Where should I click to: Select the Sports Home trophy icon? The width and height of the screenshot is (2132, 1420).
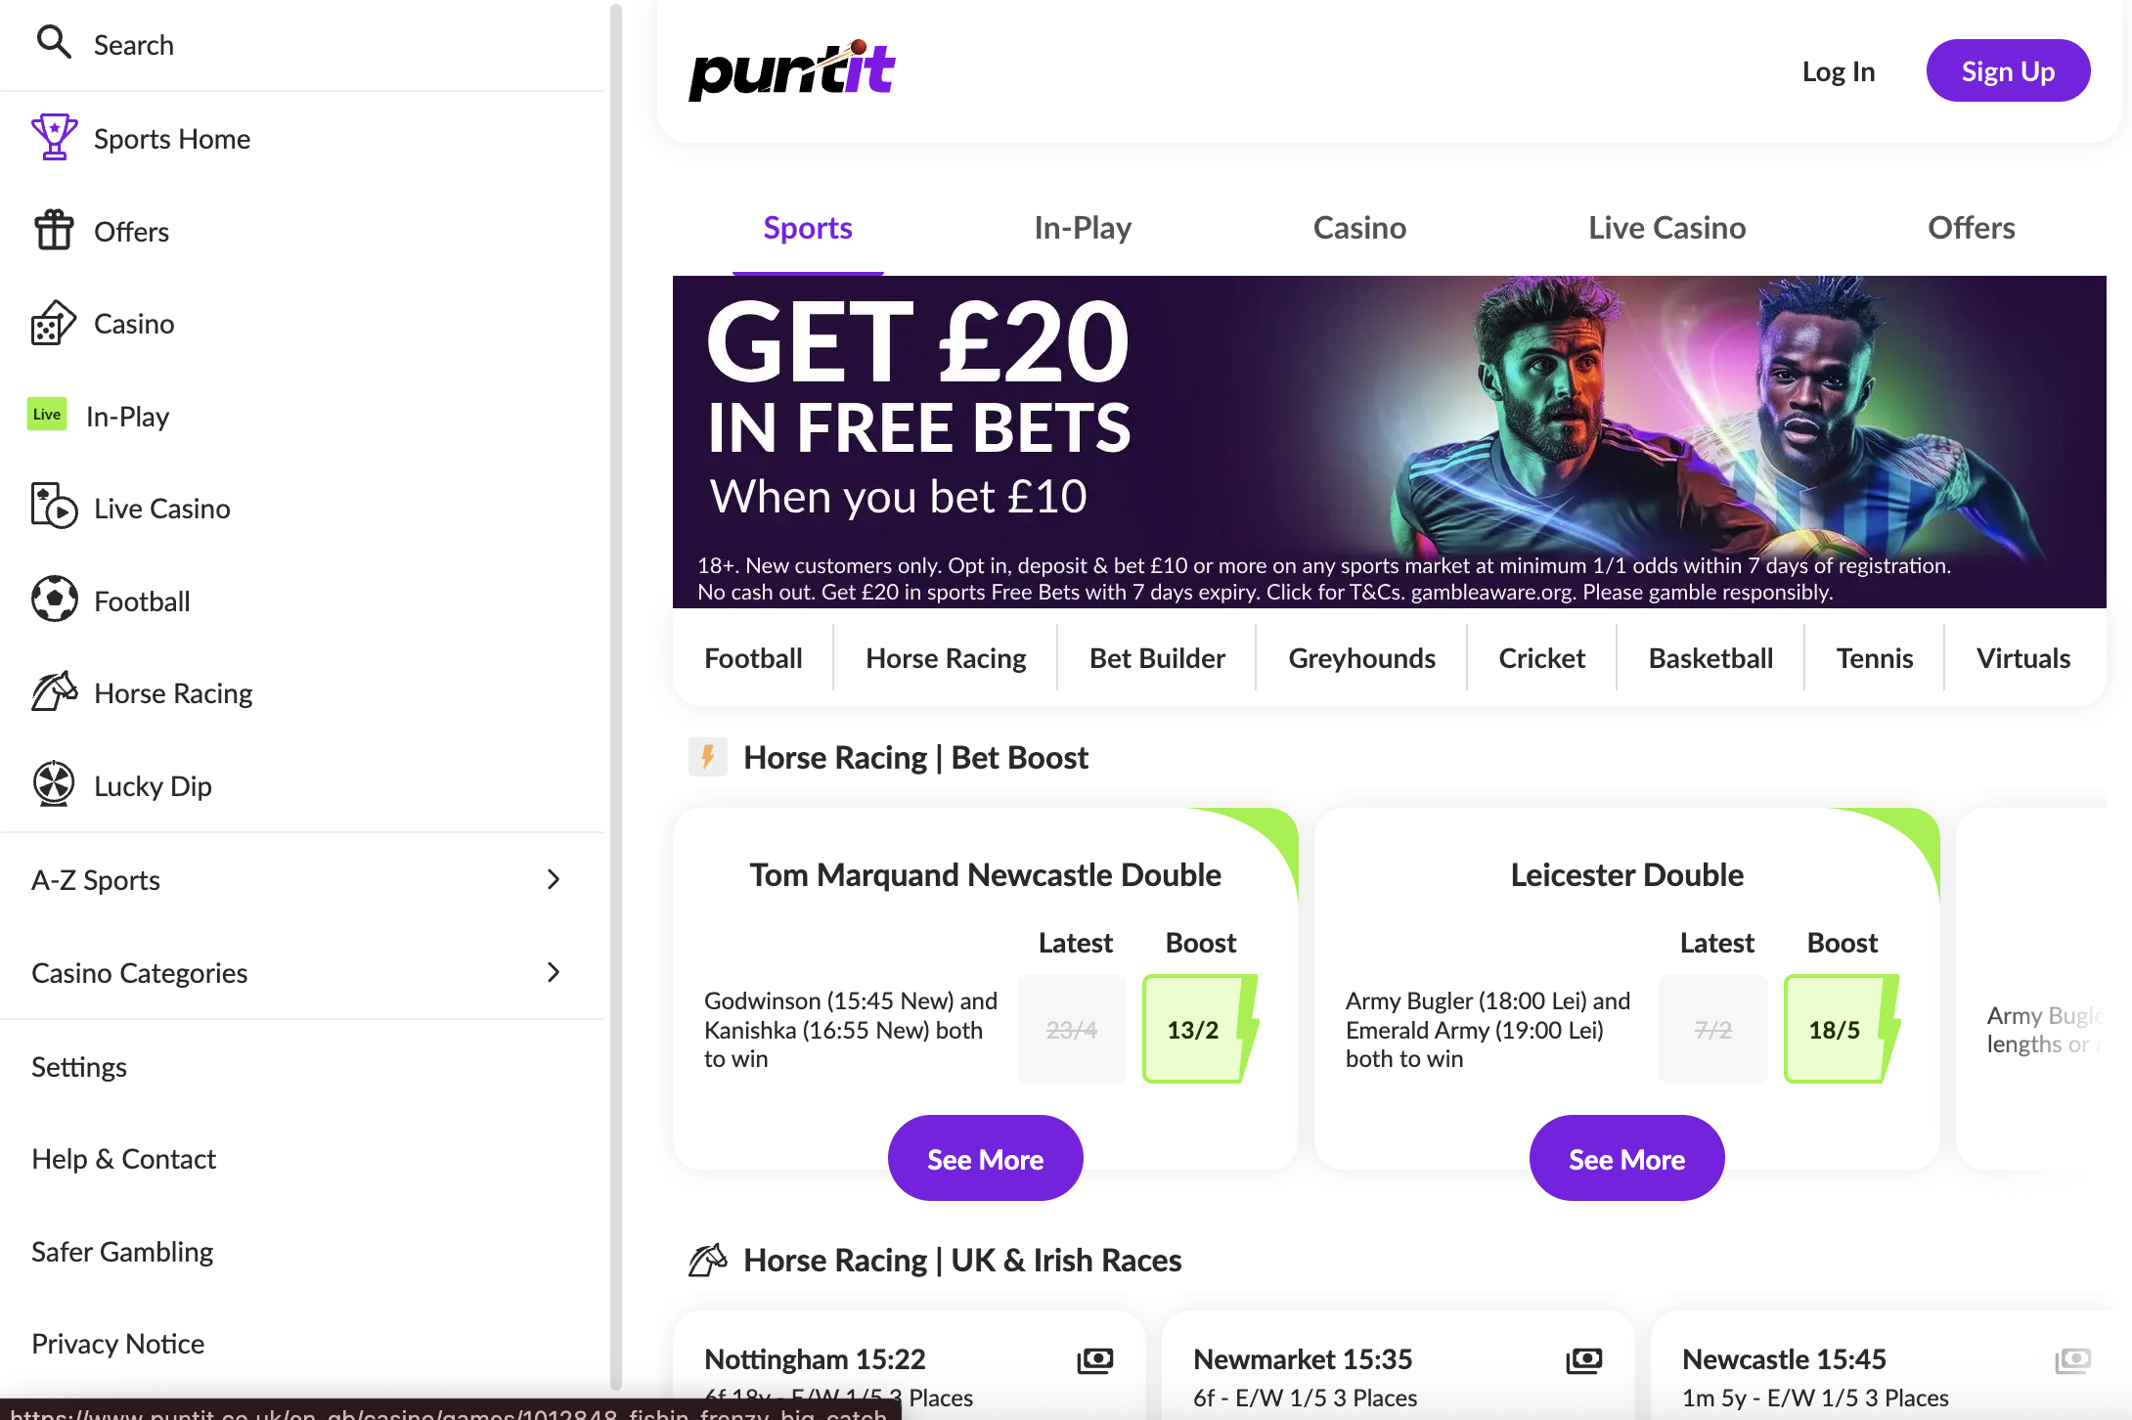tap(54, 138)
